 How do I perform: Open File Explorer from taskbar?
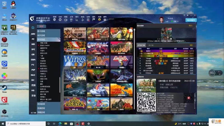[66, 123]
